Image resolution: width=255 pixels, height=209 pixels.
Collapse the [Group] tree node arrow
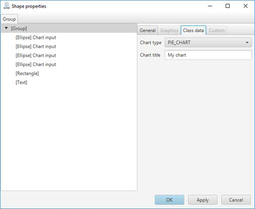[x=6, y=28]
